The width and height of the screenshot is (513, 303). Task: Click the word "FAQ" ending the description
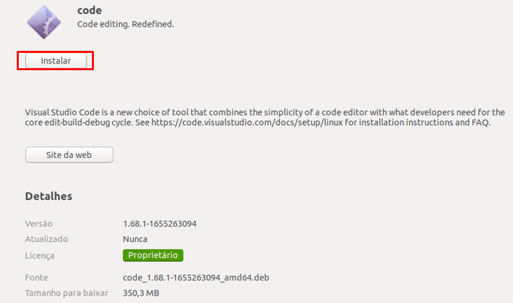tap(481, 123)
